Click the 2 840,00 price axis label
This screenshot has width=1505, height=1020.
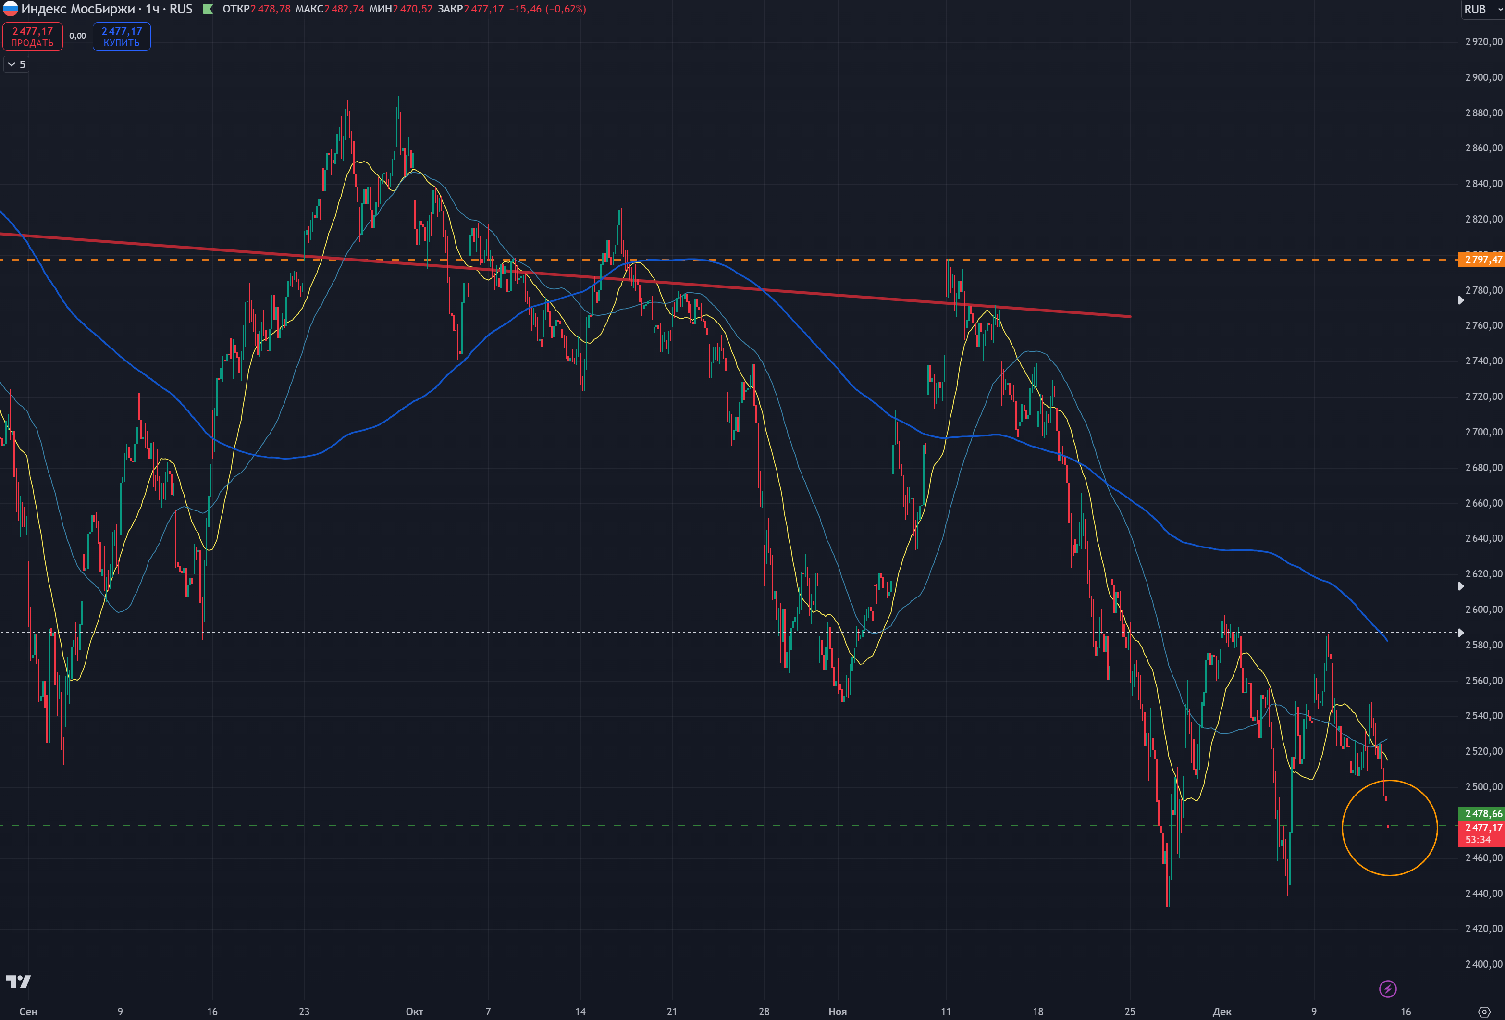[1484, 183]
